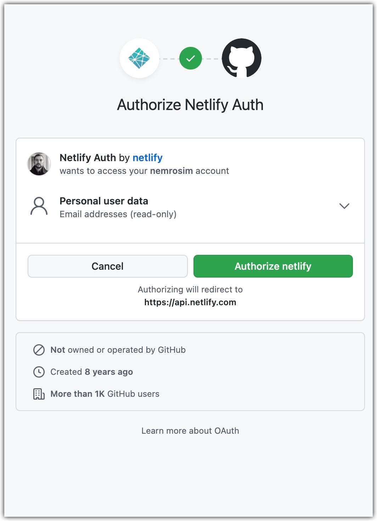Click the nemrosim account name text
Screen dimensions: 377x521
pyautogui.click(x=173, y=171)
